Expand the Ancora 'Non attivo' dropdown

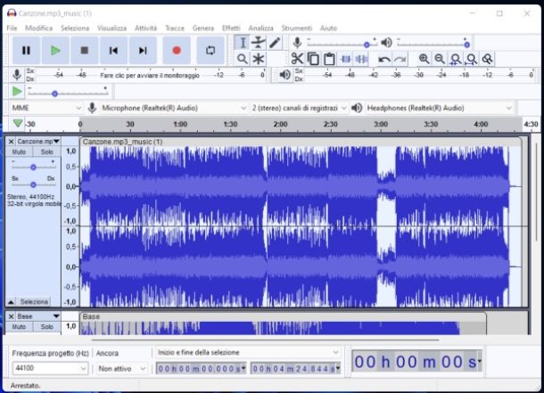[x=120, y=368]
